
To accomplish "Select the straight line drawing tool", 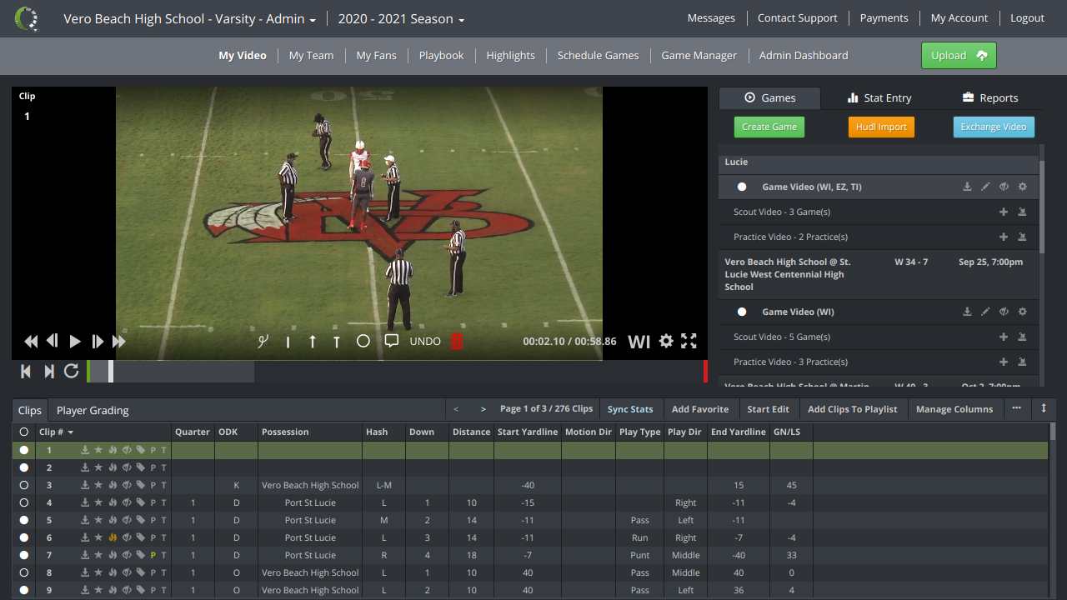I will 288,342.
